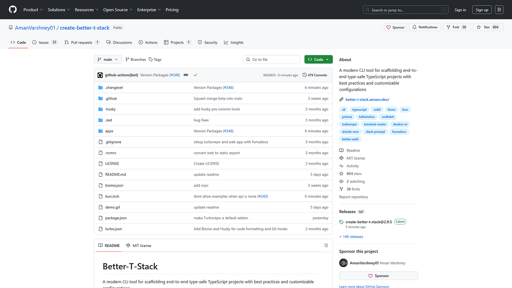The height and width of the screenshot is (288, 512).
Task: Click the scale icon beside MIT license in About
Action: (x=341, y=158)
